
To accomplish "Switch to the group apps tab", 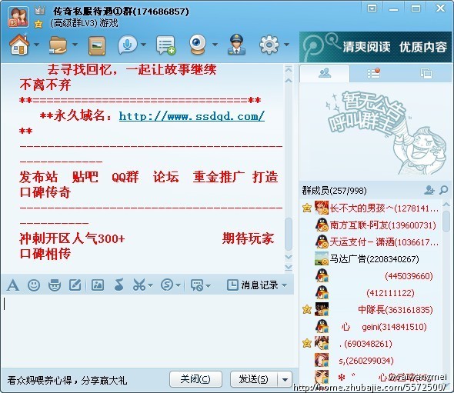I will coord(426,73).
